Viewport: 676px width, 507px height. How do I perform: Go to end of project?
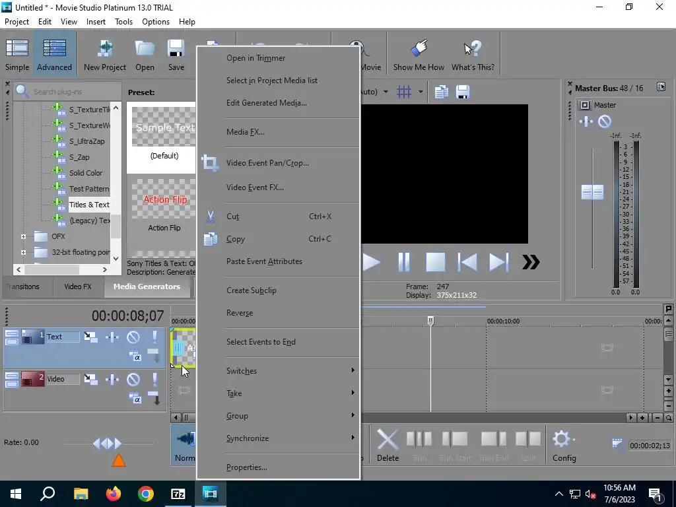pyautogui.click(x=499, y=262)
